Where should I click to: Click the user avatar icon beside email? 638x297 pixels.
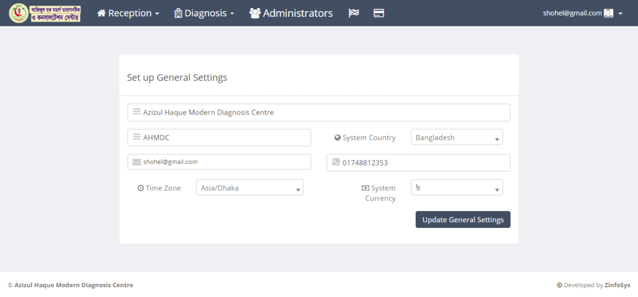pyautogui.click(x=609, y=13)
